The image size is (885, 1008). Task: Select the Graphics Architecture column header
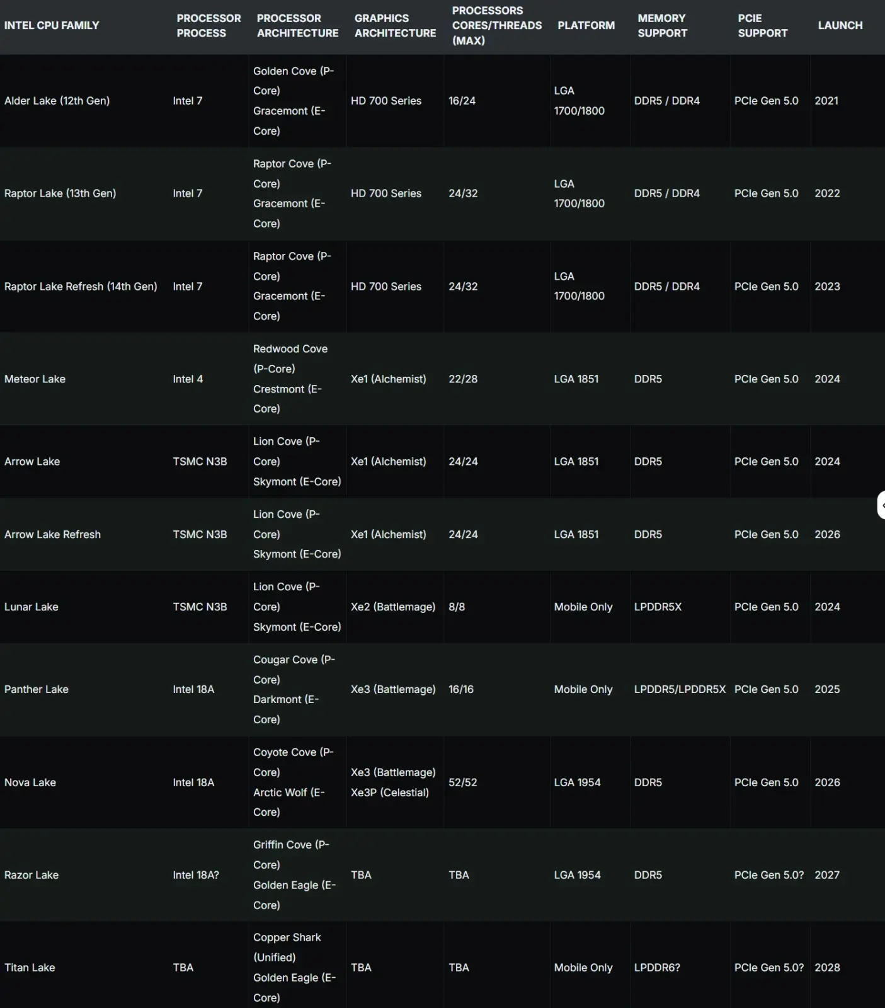pos(395,25)
